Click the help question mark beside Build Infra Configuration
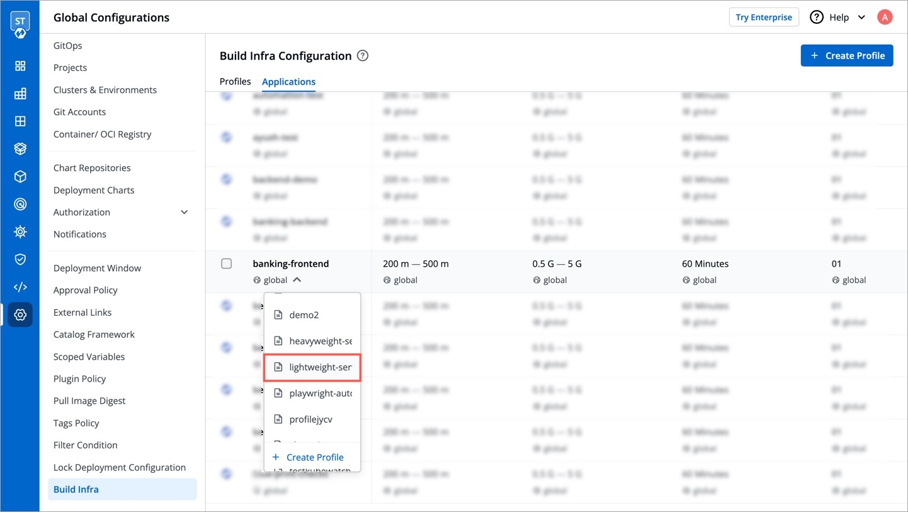Screen dimensions: 908x512 click(363, 56)
